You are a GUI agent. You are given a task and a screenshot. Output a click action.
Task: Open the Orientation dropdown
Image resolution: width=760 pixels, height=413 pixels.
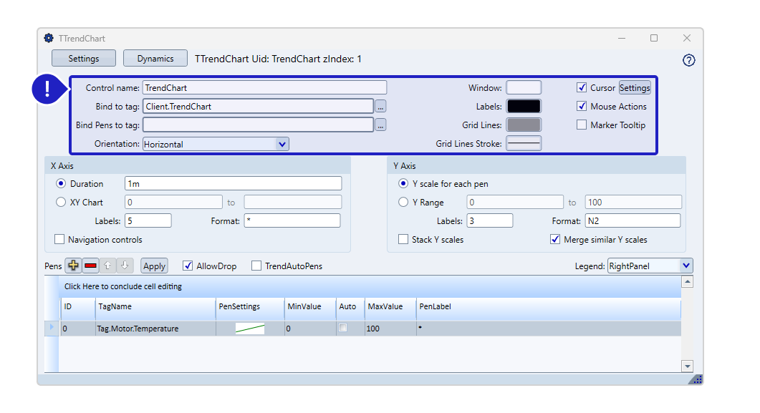(282, 144)
